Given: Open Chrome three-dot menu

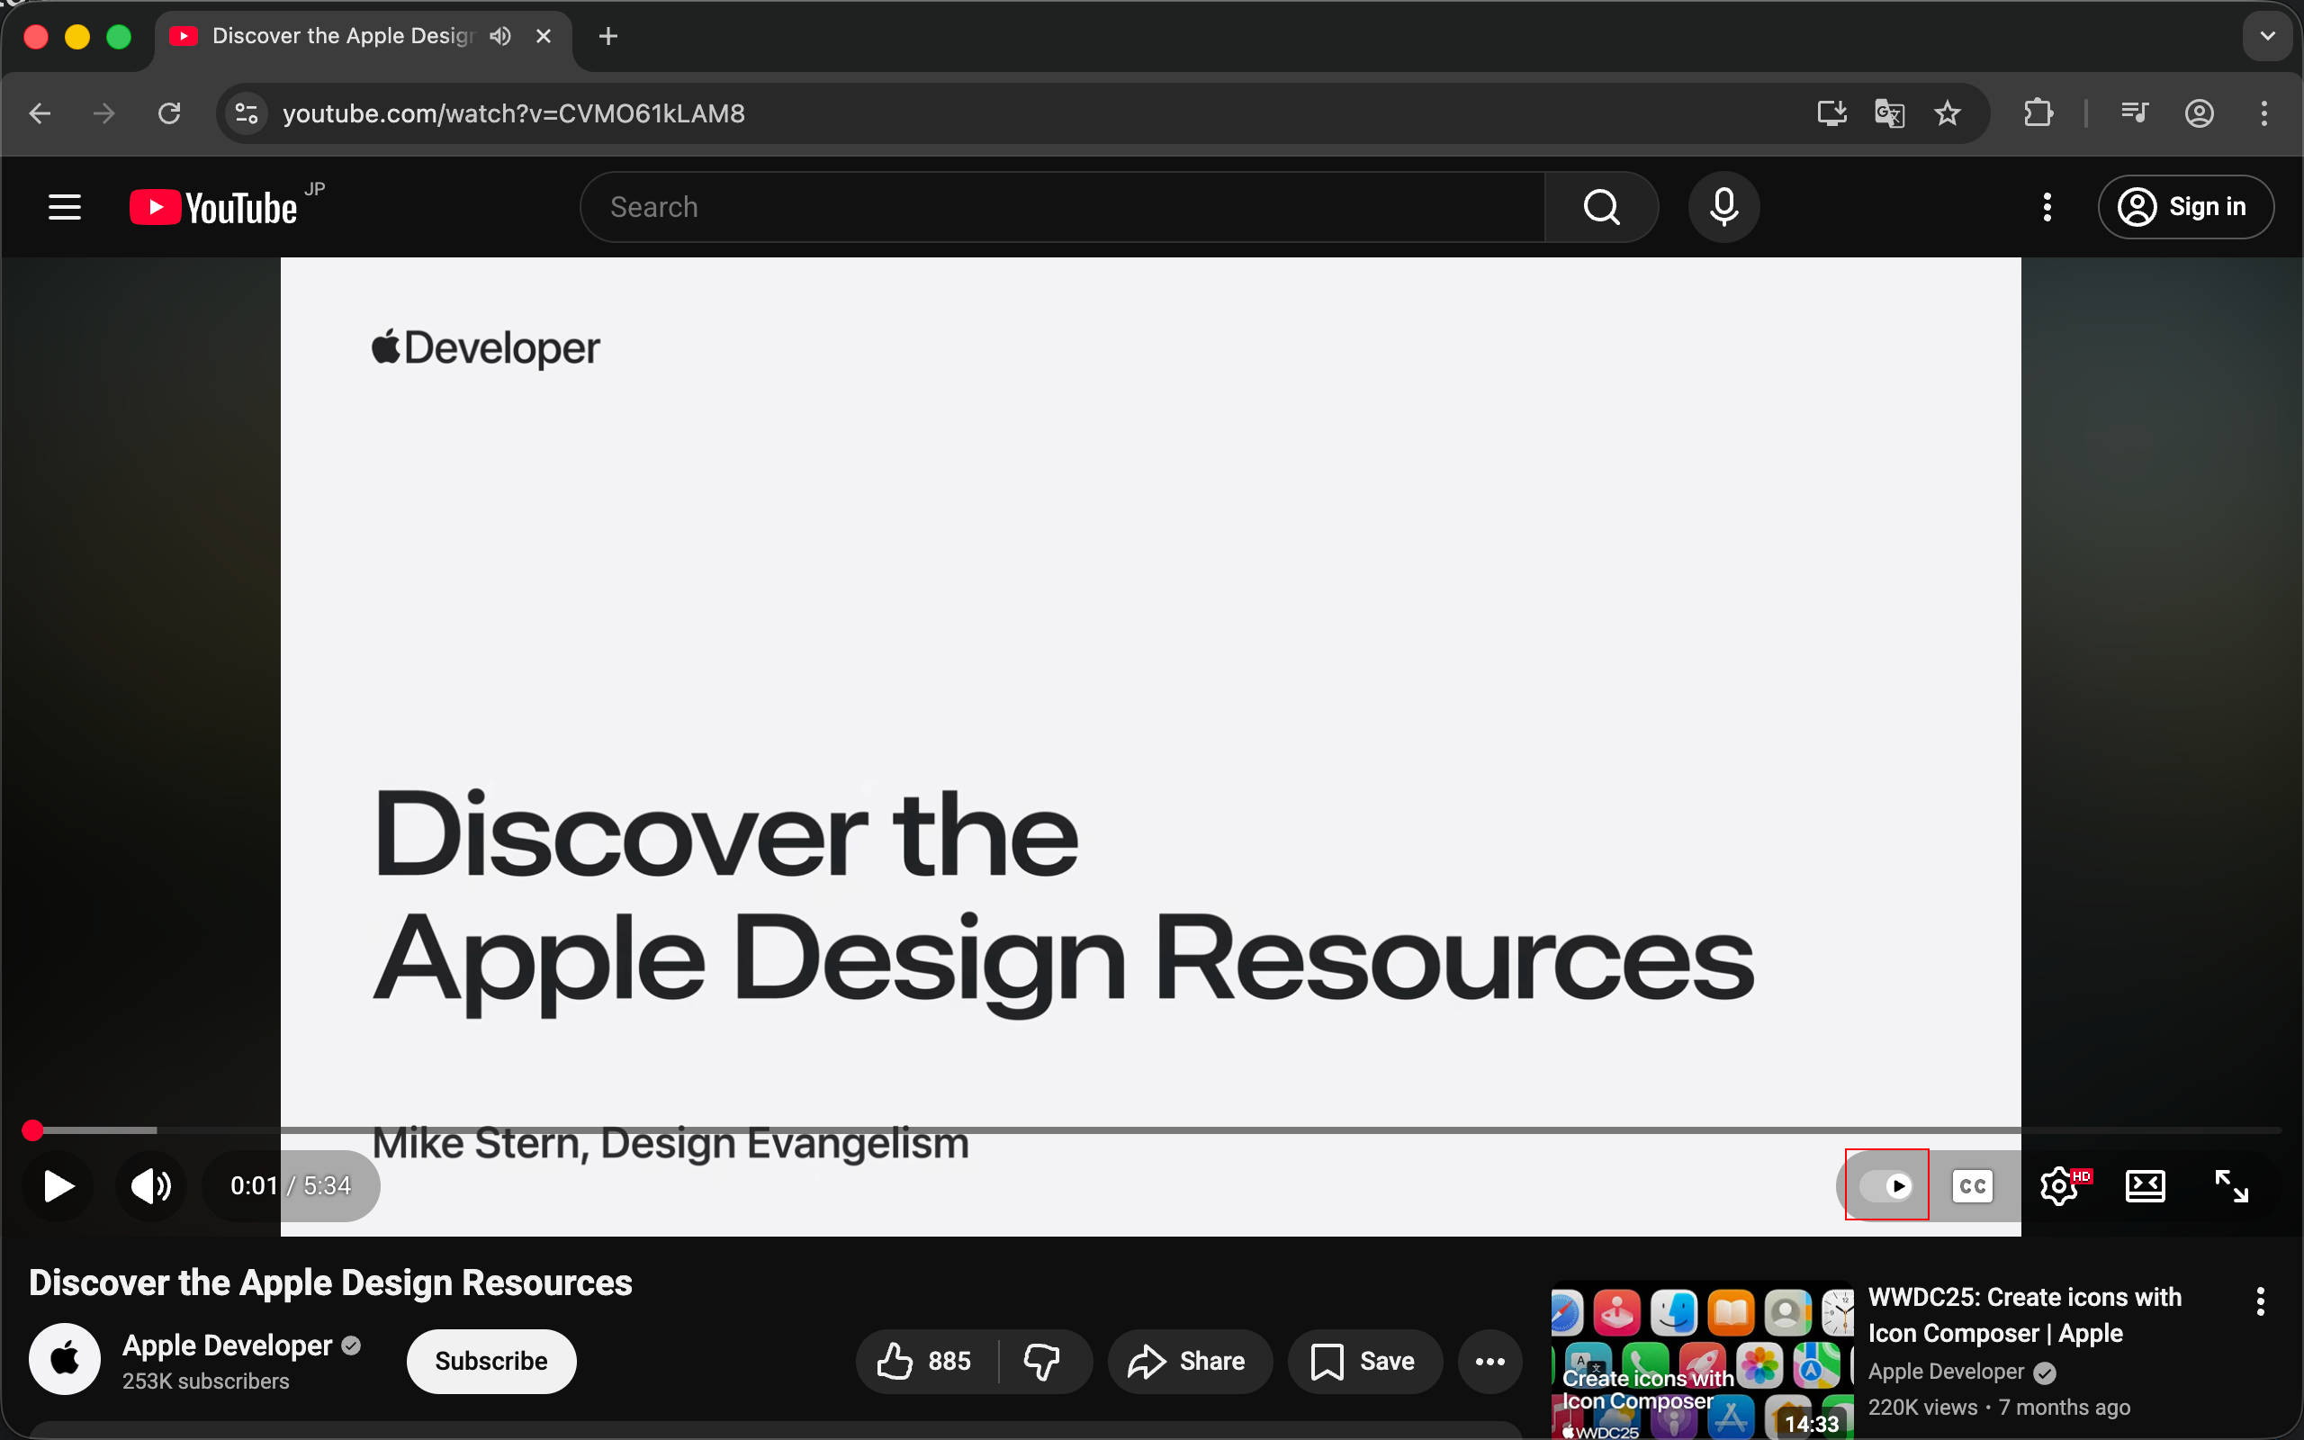Looking at the screenshot, I should 2264,113.
